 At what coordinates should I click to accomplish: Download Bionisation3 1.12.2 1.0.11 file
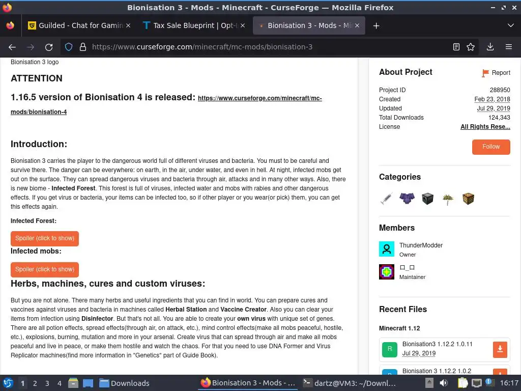click(x=500, y=349)
